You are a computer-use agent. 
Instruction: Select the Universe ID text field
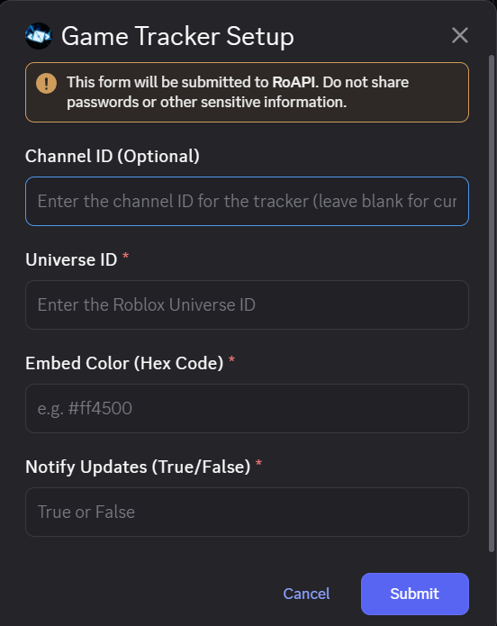[x=247, y=304]
